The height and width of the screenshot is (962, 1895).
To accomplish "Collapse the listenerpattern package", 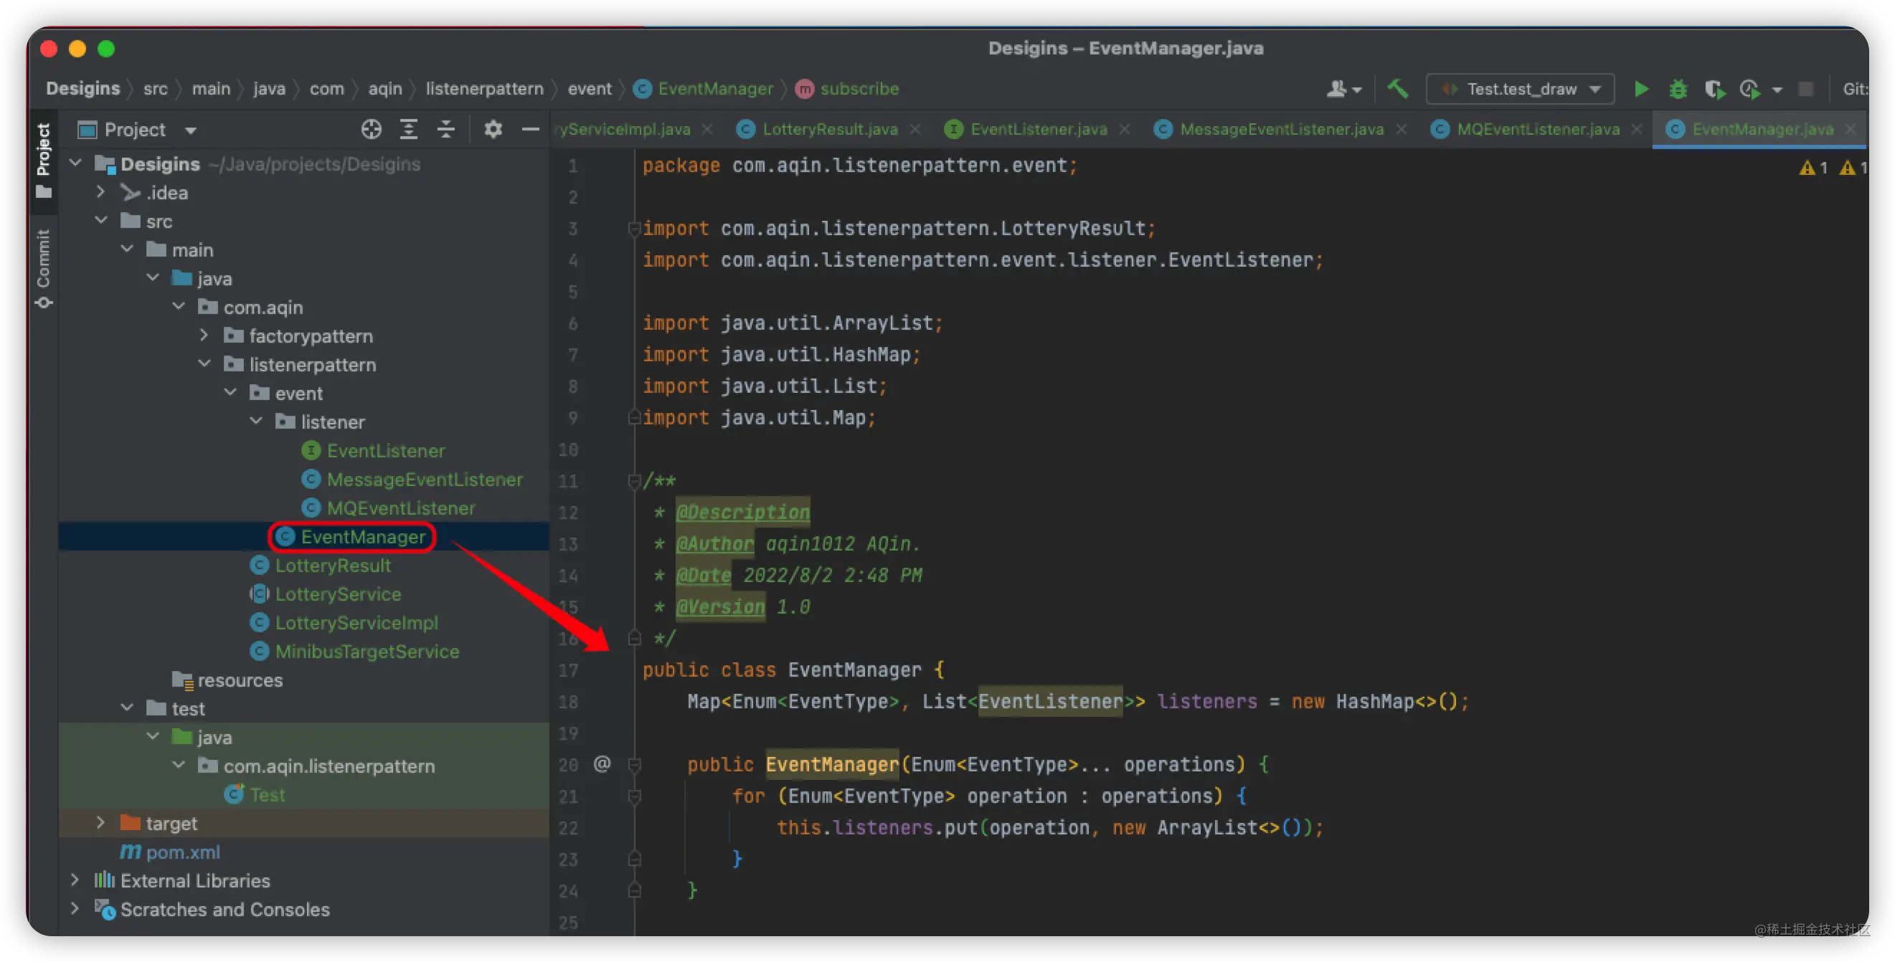I will (x=204, y=363).
